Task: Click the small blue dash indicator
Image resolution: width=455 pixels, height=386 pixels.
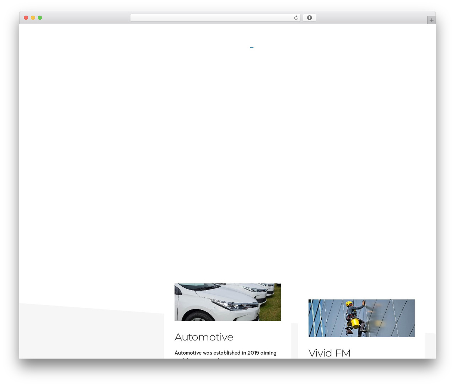Action: (252, 47)
